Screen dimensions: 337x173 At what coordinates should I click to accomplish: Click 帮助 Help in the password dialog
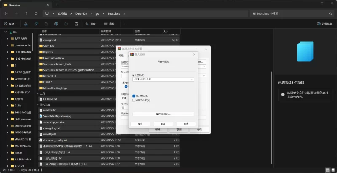186,124
